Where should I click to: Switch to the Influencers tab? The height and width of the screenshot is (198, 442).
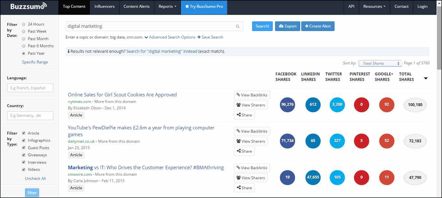tap(105, 6)
